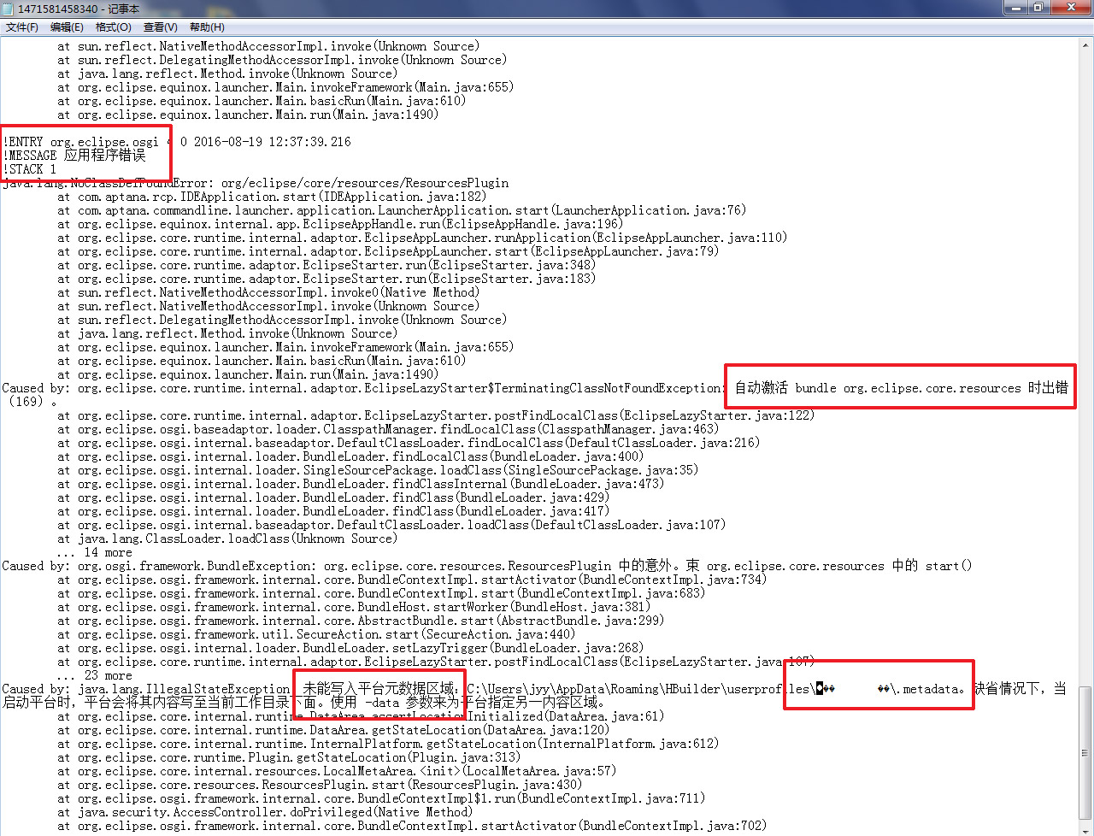This screenshot has height=836, width=1094.
Task: Click the "EclipseLazyStarter.java:122" stack line
Action: (x=436, y=415)
